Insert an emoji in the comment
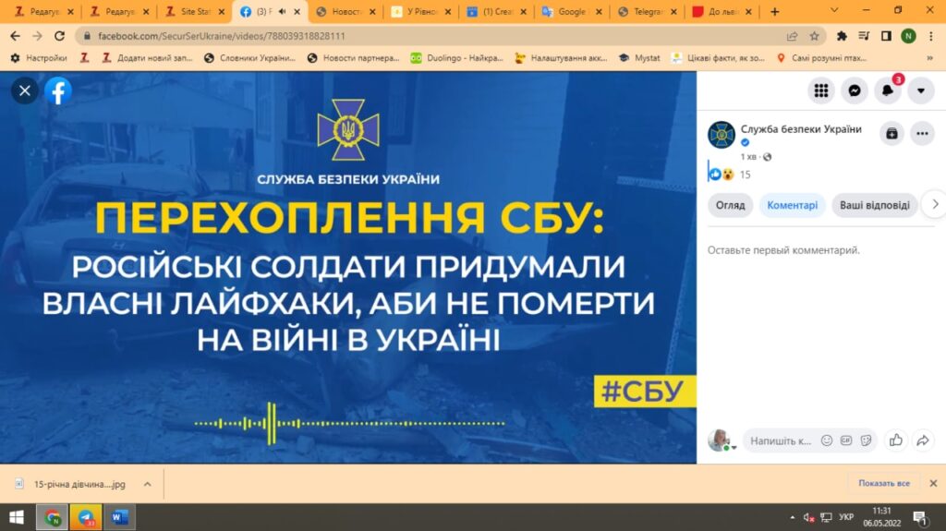Screen dimensions: 946x531 (827, 440)
